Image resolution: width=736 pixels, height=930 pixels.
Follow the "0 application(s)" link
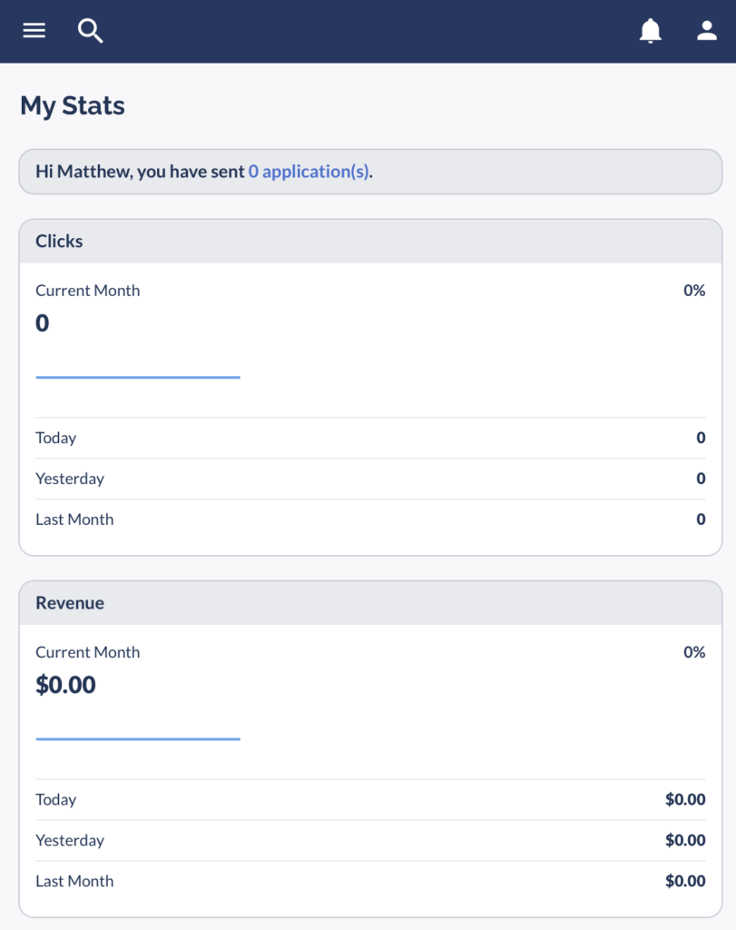pyautogui.click(x=309, y=171)
